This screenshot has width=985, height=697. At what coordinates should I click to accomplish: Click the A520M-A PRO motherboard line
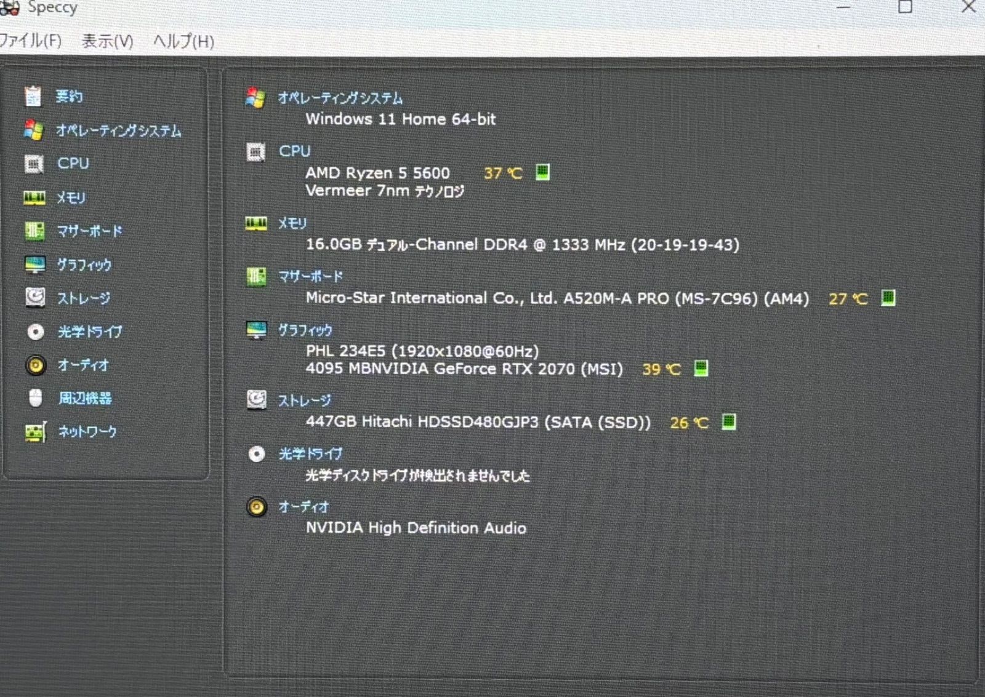pyautogui.click(x=558, y=298)
